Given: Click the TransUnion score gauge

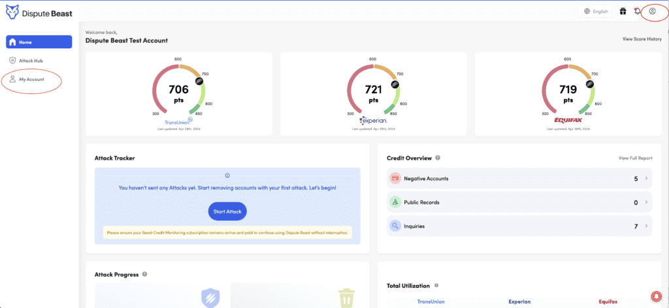Looking at the screenshot, I should coord(179,93).
